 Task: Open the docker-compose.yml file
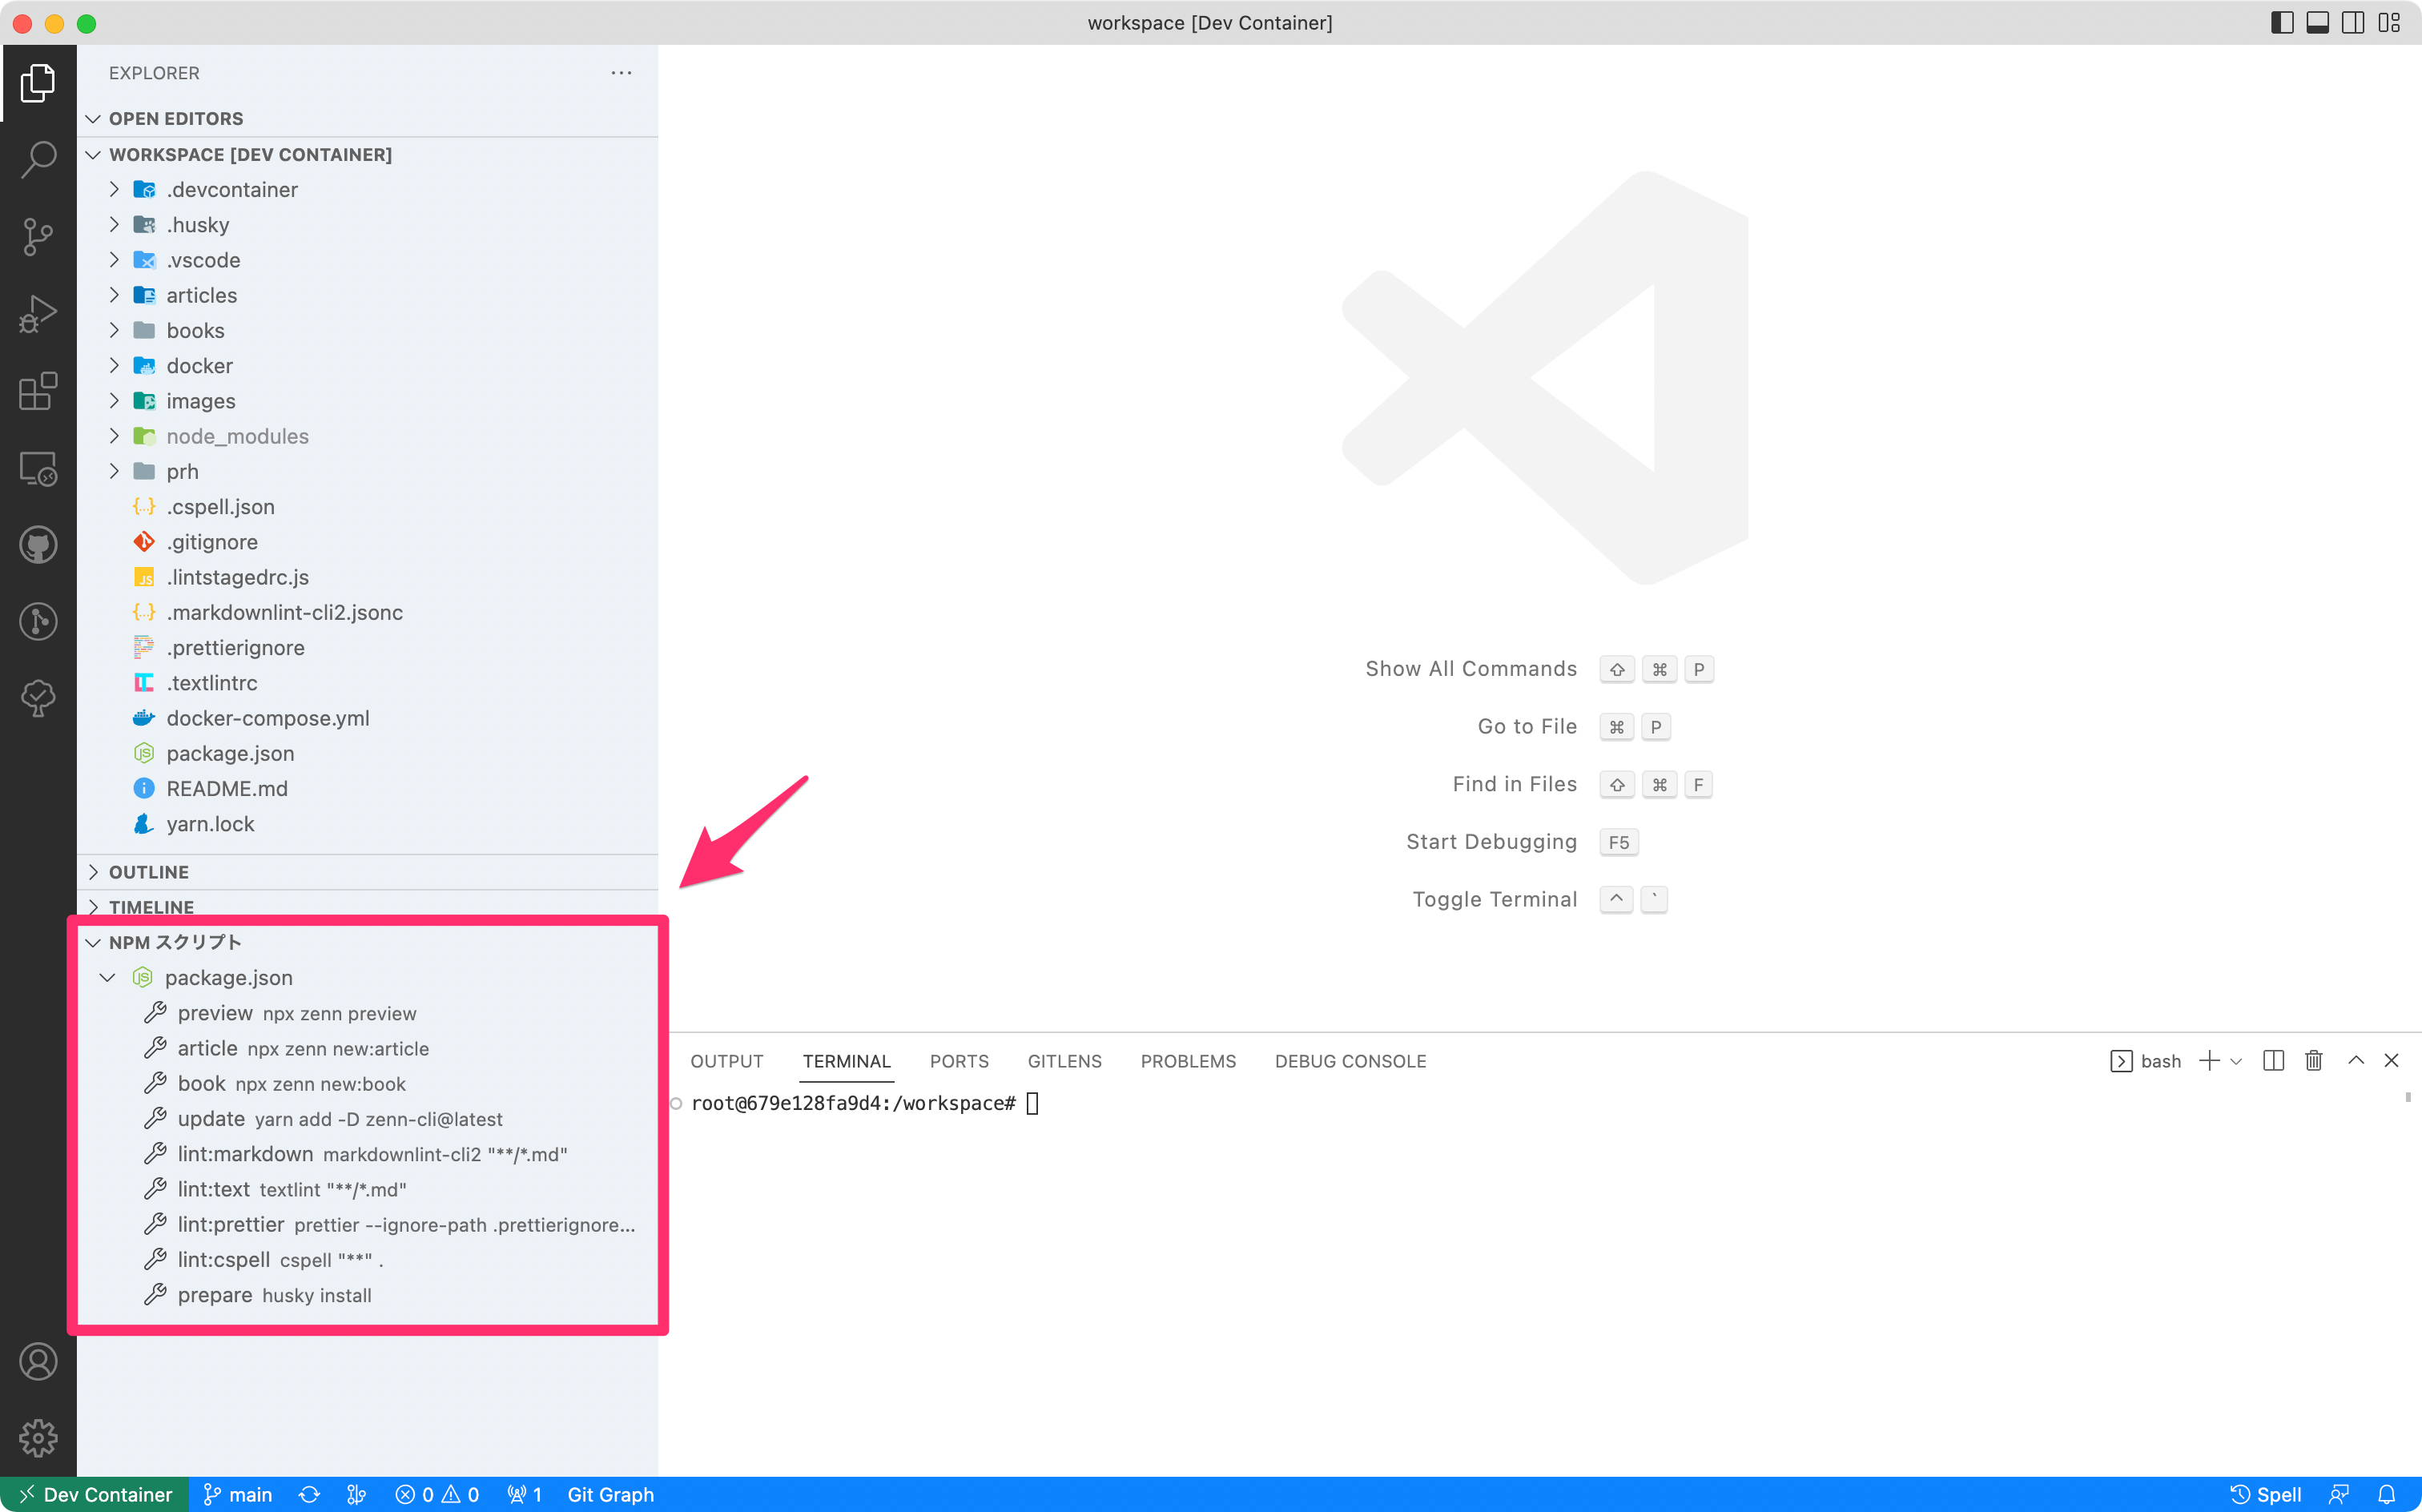367,718
